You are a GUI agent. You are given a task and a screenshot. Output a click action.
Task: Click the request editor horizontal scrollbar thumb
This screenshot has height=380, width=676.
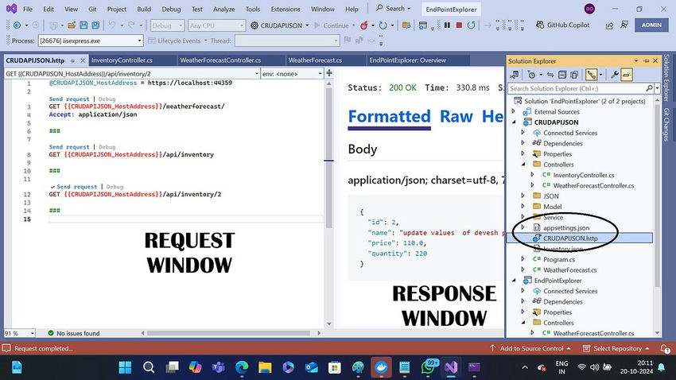click(228, 333)
